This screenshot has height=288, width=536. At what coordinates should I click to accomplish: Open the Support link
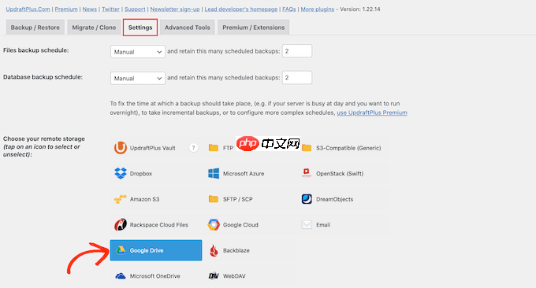pyautogui.click(x=135, y=9)
